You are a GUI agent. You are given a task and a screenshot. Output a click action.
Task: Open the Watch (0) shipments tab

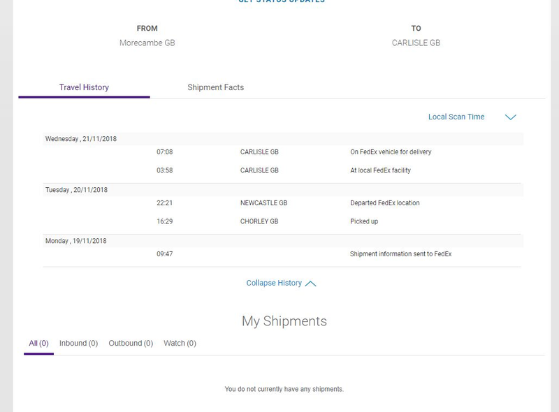coord(180,343)
